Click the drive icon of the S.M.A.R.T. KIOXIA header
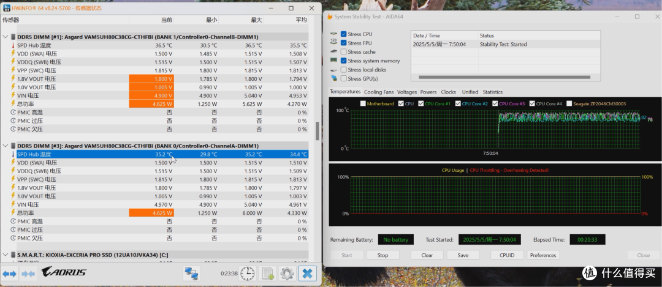Viewport: 662px width, 287px height. 13,255
